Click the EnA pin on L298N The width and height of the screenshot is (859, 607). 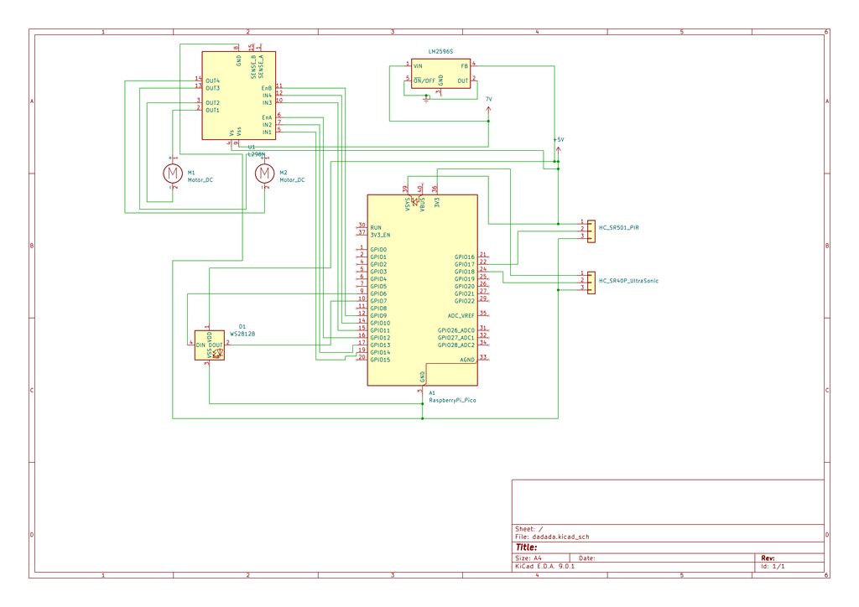267,117
